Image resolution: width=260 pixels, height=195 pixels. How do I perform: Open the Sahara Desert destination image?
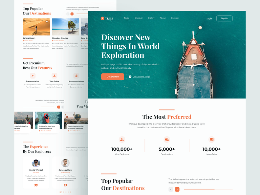coord(36,27)
